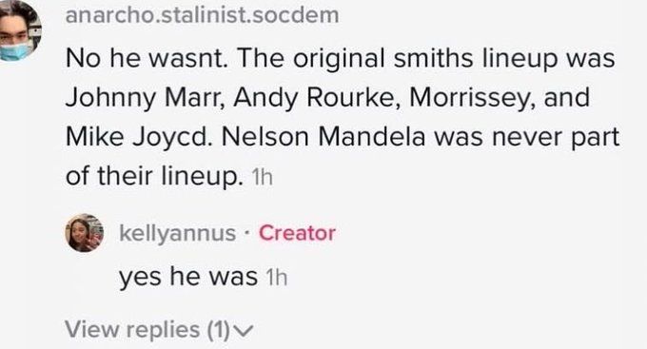Expand replies using the chevron arrow
647x349 pixels.
243,330
